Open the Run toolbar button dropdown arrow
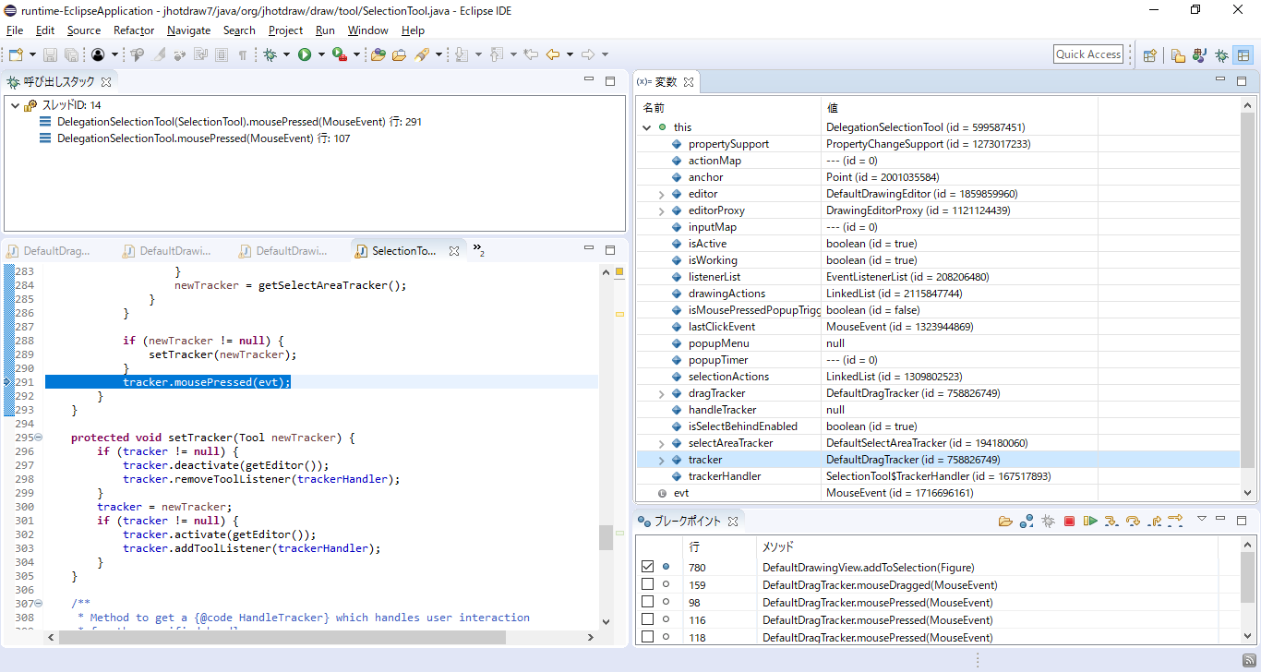Viewport: 1261px width, 672px height. [321, 54]
